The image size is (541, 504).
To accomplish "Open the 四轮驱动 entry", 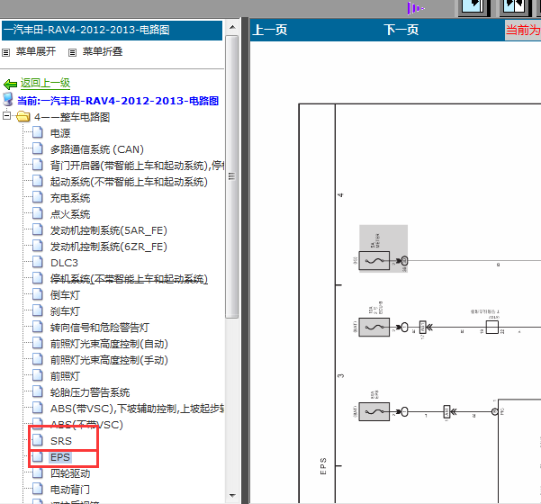I will (x=70, y=473).
